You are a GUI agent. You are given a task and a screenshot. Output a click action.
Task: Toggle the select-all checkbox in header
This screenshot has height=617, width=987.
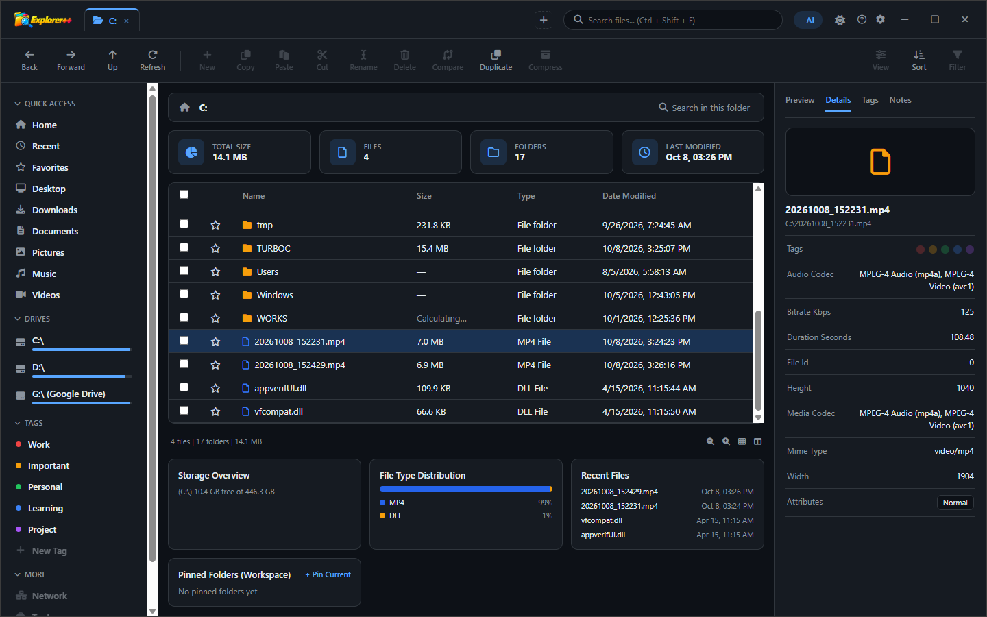point(184,195)
